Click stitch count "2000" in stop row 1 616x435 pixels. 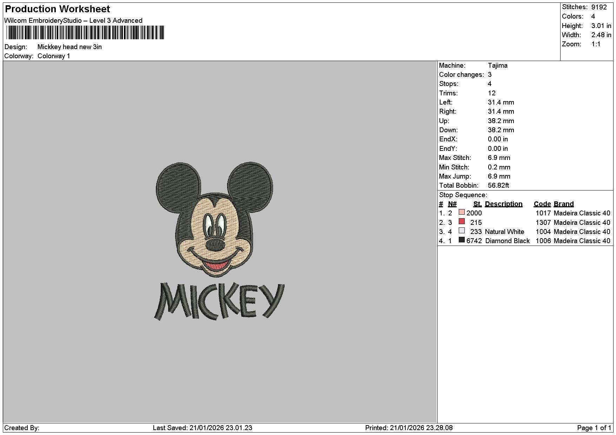(474, 213)
